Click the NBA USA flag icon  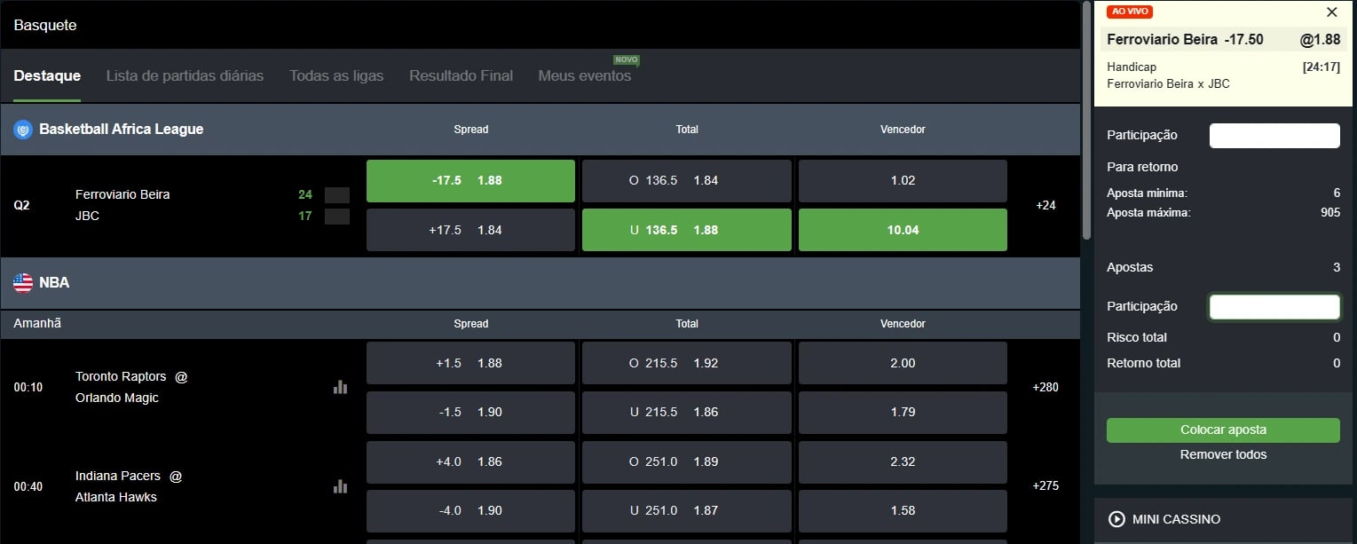[23, 283]
